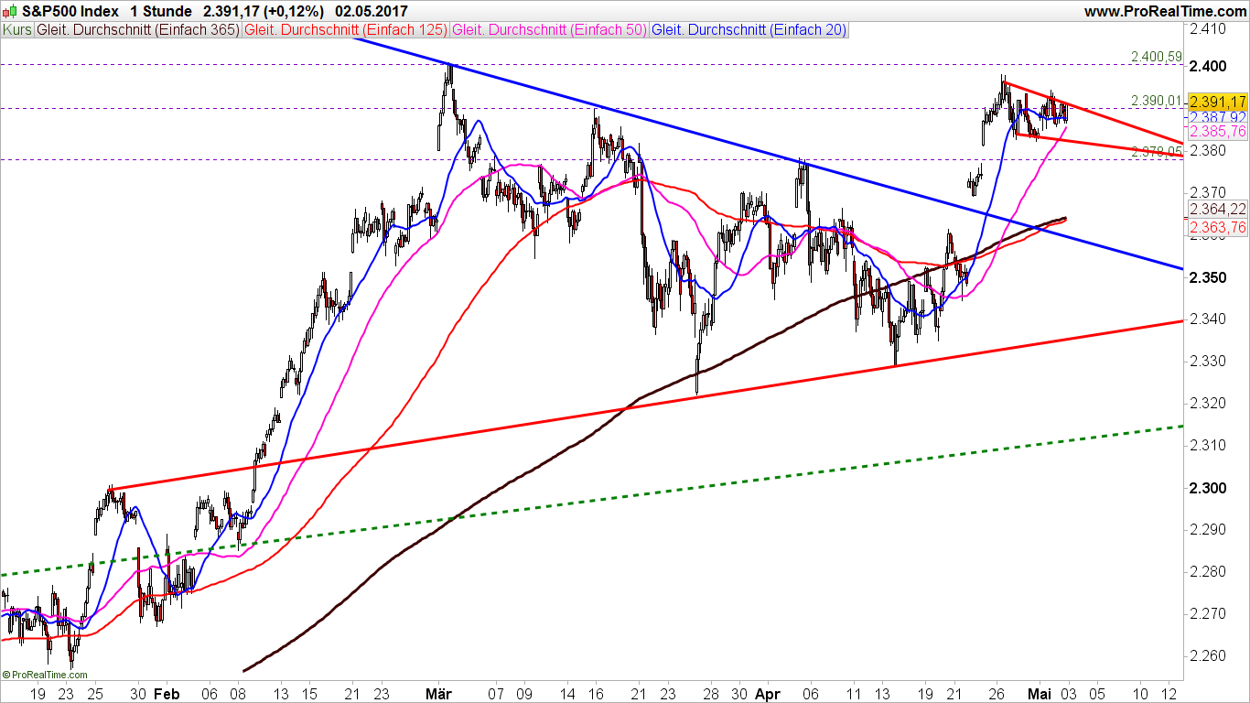
Task: Select the Gleit. Durchschnitt (Einfach 20) legend tab
Action: coord(749,29)
